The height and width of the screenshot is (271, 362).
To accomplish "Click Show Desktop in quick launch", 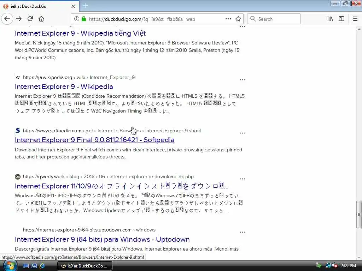I will point(25,266).
